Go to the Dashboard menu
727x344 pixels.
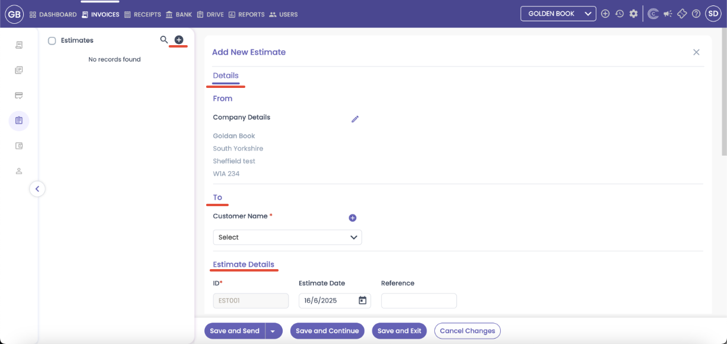click(x=53, y=14)
